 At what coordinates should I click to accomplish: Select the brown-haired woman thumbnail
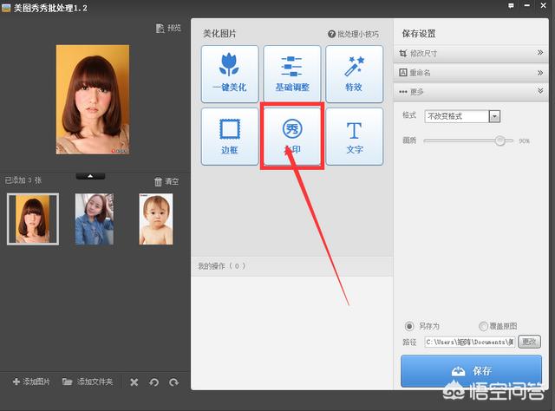point(33,219)
